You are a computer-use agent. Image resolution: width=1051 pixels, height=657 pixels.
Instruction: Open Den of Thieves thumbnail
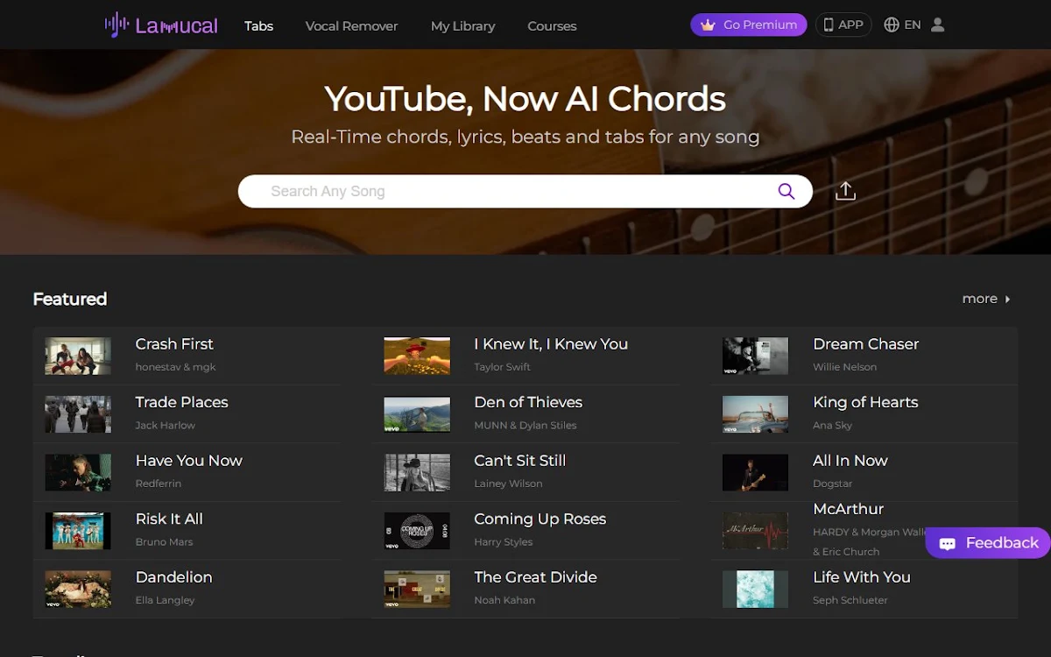[x=417, y=414]
